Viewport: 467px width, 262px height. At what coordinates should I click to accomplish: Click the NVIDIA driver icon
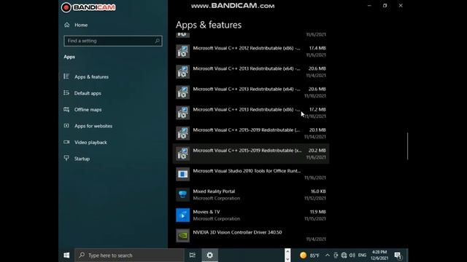click(x=182, y=236)
